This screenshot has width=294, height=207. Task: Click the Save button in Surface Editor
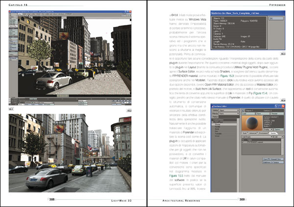pos(263,114)
